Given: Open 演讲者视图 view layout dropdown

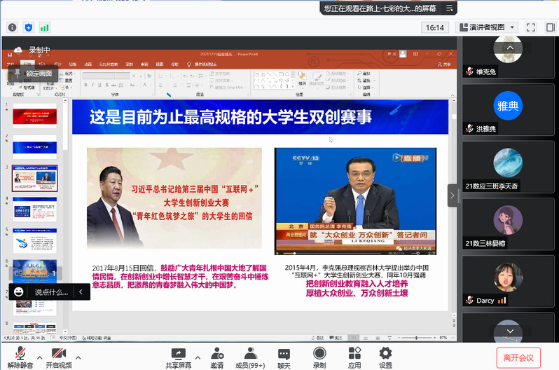Looking at the screenshot, I should pos(487,27).
